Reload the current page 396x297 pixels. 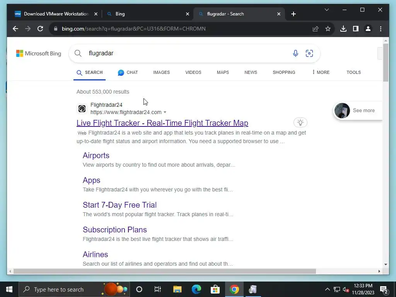pos(40,29)
